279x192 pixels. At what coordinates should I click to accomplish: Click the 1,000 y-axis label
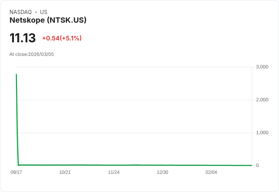tap(262, 133)
